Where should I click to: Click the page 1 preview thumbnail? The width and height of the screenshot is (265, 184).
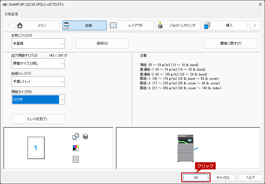tap(36, 148)
